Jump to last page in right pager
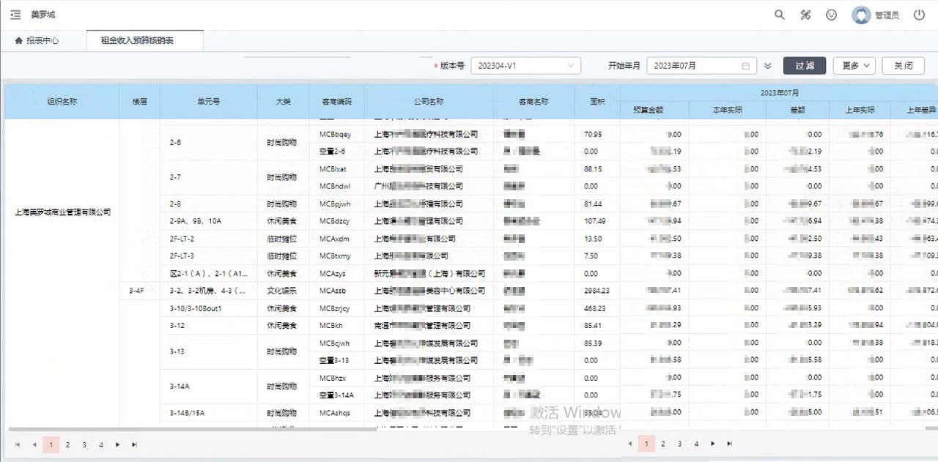 click(x=729, y=444)
